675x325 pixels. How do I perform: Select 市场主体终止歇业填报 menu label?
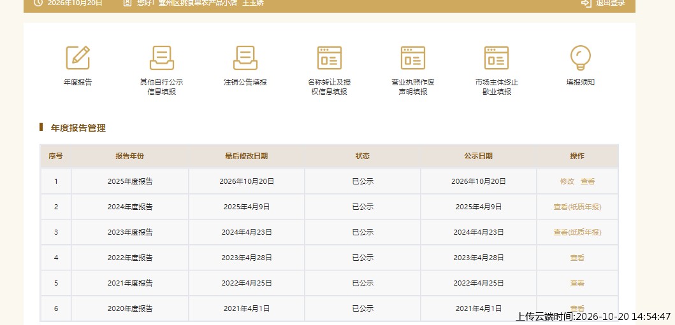(497, 86)
